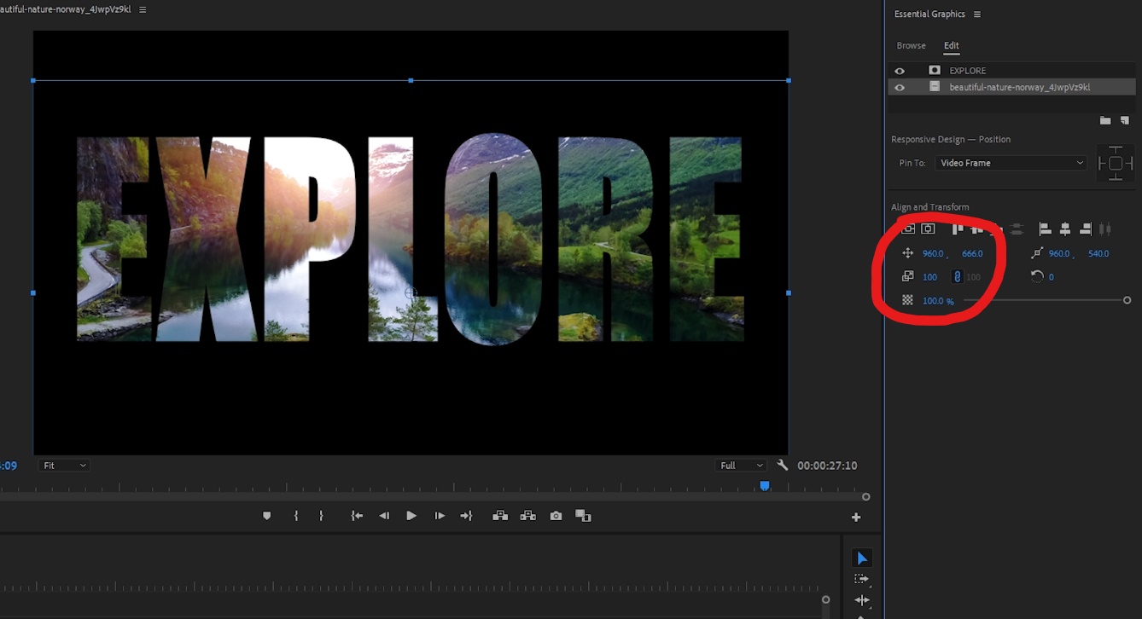Screen dimensions: 1142x619
Task: Step back one frame
Action: (384, 516)
